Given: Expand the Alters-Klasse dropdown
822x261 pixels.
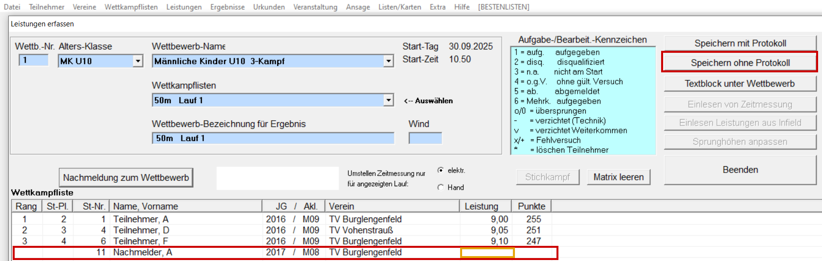Looking at the screenshot, I should click(x=138, y=61).
